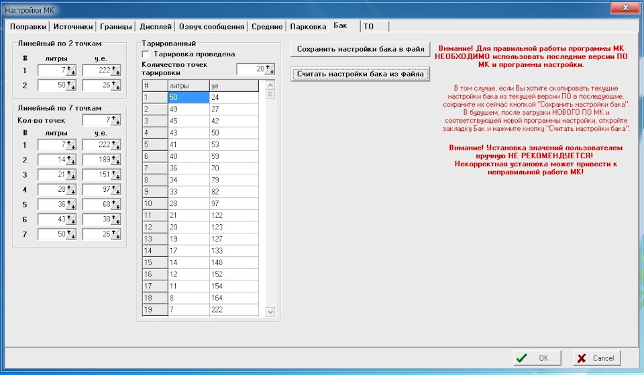Switch to the Источники tab
The height and width of the screenshot is (375, 644).
tap(73, 27)
